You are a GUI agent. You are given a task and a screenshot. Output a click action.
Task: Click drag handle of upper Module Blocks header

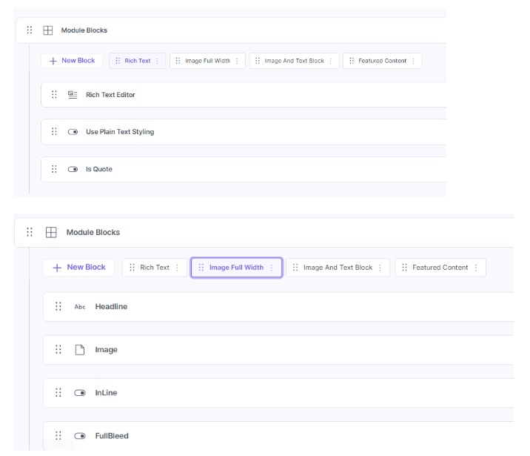tap(30, 30)
